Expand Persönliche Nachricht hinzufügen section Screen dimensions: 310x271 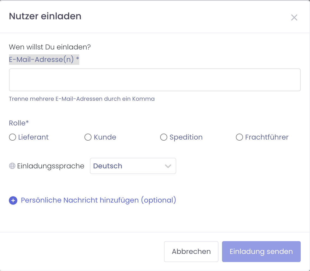pyautogui.click(x=98, y=200)
